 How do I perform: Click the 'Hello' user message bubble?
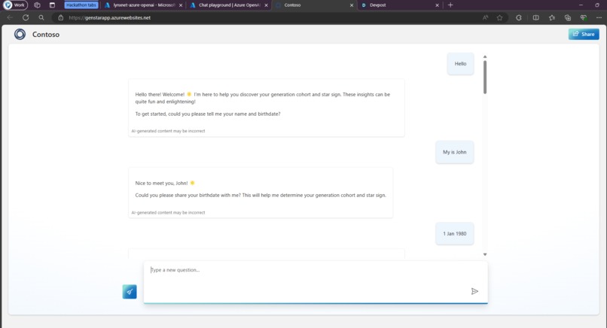coord(460,64)
